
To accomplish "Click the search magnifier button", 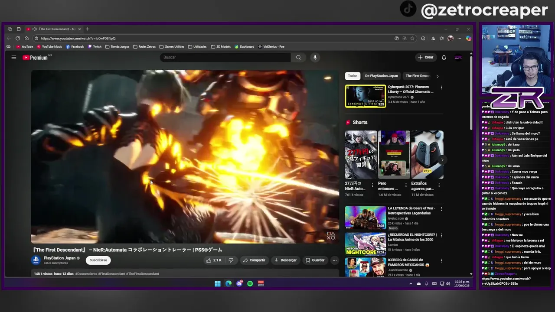I will click(x=298, y=57).
